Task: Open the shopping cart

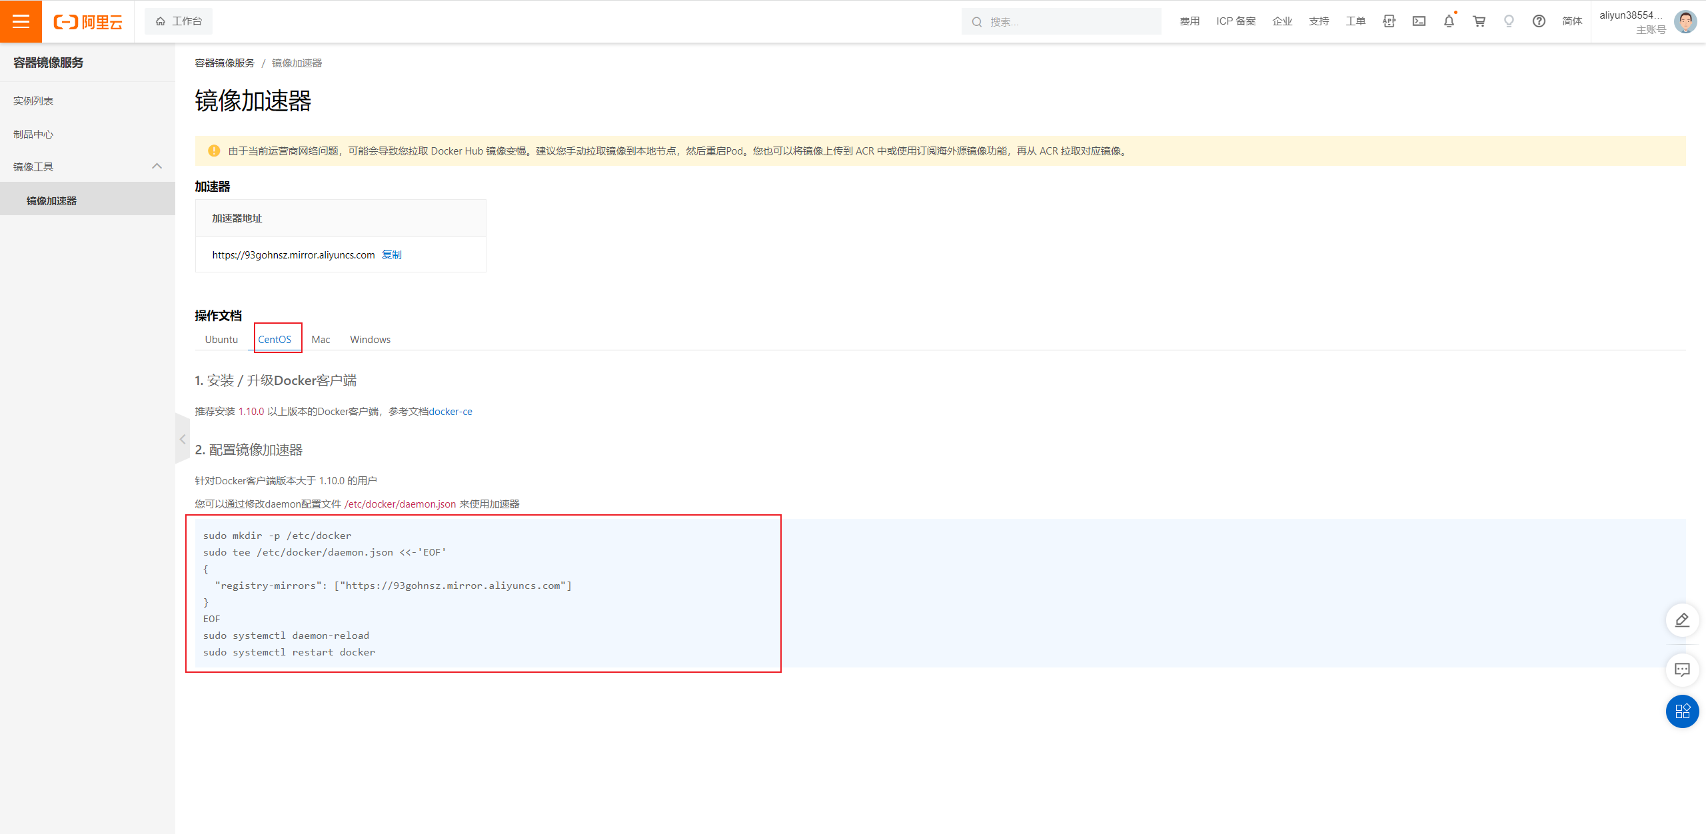Action: click(x=1479, y=21)
